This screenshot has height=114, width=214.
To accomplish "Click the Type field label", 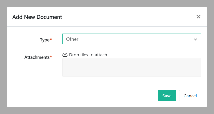I will (44, 40).
